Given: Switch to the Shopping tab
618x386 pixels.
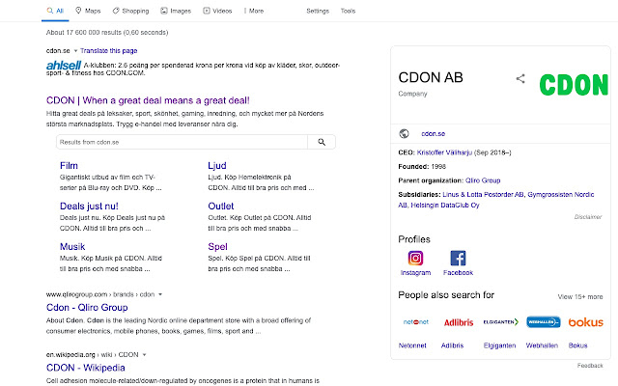Looking at the screenshot, I should click(x=130, y=11).
